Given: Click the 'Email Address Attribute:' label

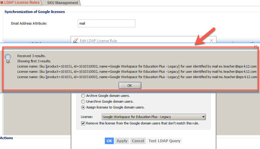Looking at the screenshot, I should point(29,23).
